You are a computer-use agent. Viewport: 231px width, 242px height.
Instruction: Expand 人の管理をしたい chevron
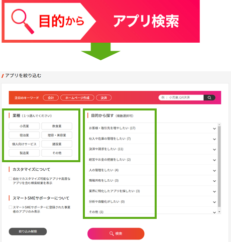214,171
